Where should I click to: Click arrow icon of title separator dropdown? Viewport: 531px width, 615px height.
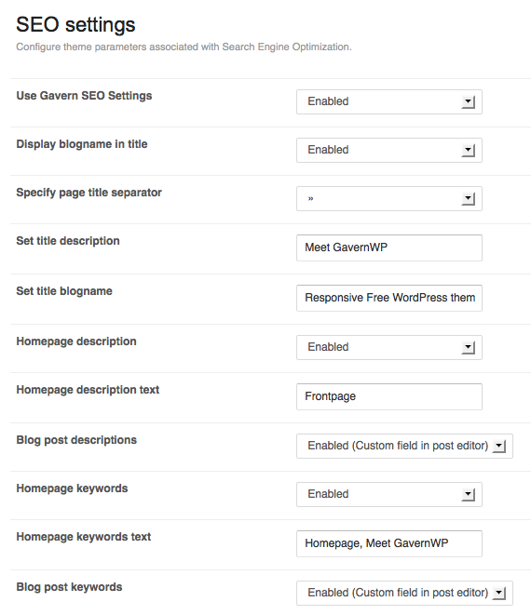coord(469,199)
